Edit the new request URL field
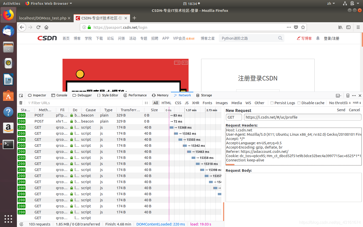The image size is (363, 227). point(302,117)
